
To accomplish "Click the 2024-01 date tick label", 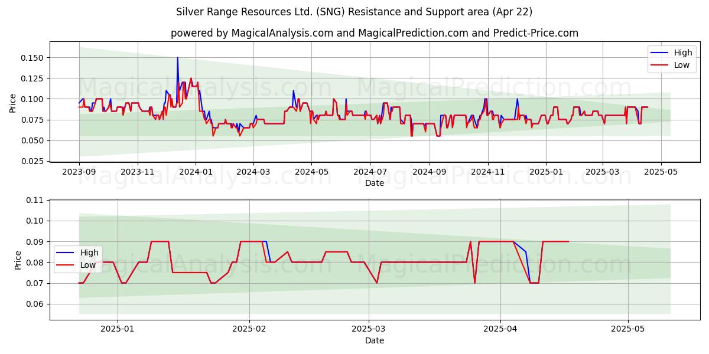I will [195, 172].
